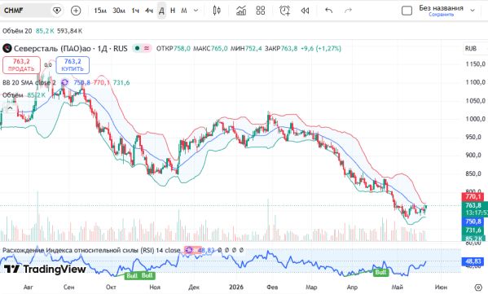Select the BB 20 SMA close 2 legend
The width and height of the screenshot is (488, 294).
[29, 83]
